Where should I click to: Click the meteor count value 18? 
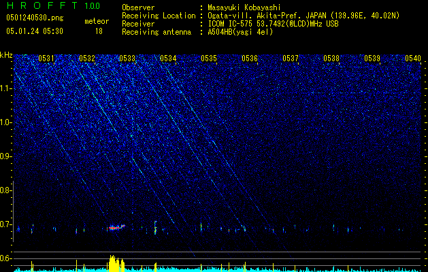tap(99, 31)
